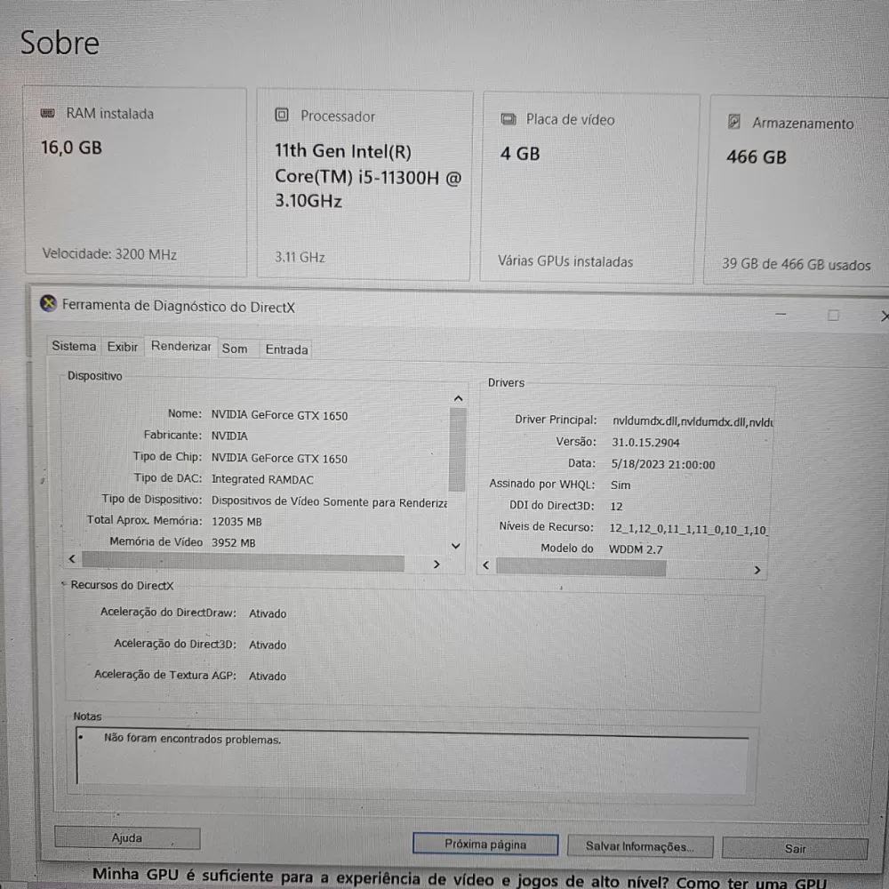
Task: Open the Exibir tab
Action: click(122, 347)
